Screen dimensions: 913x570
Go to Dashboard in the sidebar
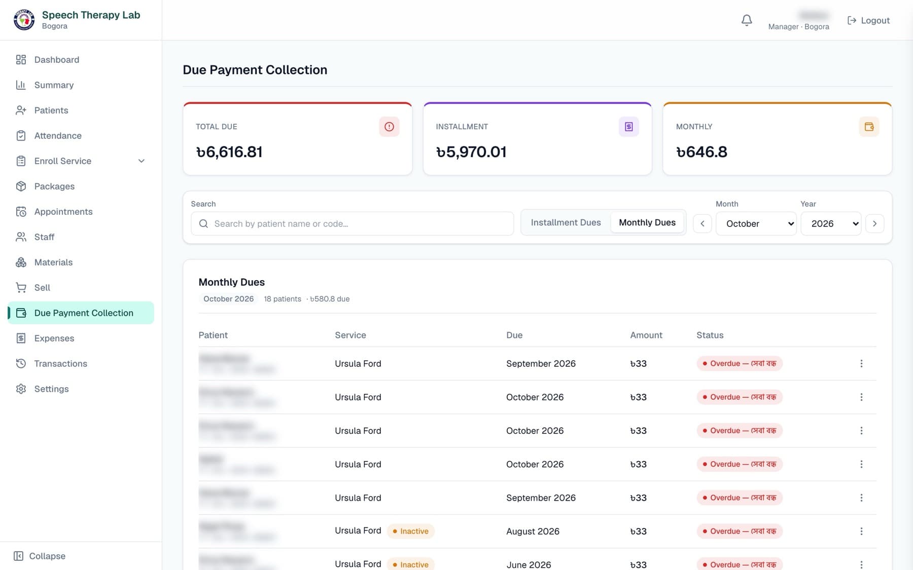[x=81, y=60]
